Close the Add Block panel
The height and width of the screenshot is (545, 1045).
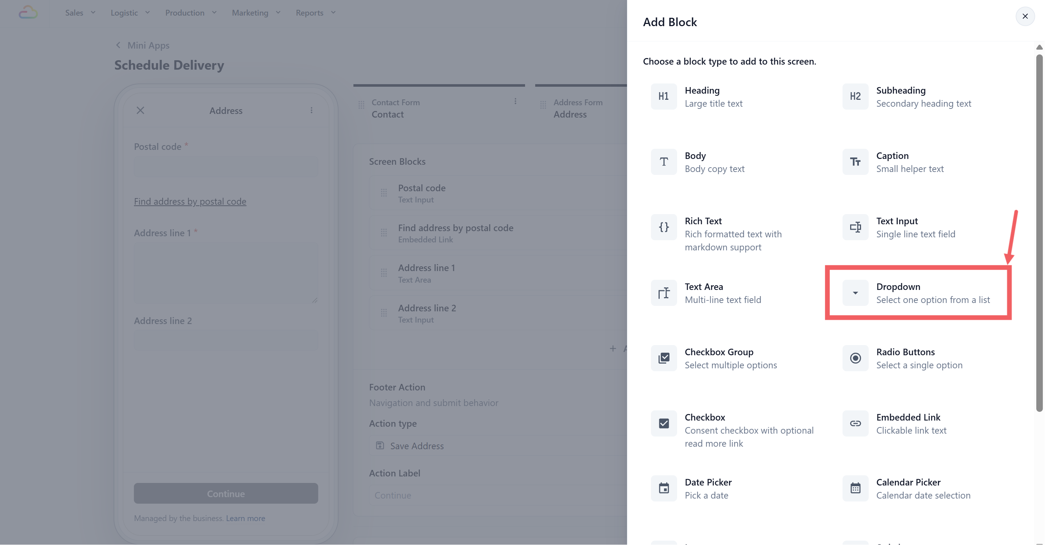tap(1025, 16)
